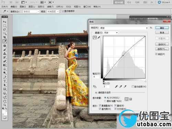This screenshot has height=129, width=172.
Task: Activate the on-image hand adjustment tool in Curves
Action: click(x=95, y=87)
